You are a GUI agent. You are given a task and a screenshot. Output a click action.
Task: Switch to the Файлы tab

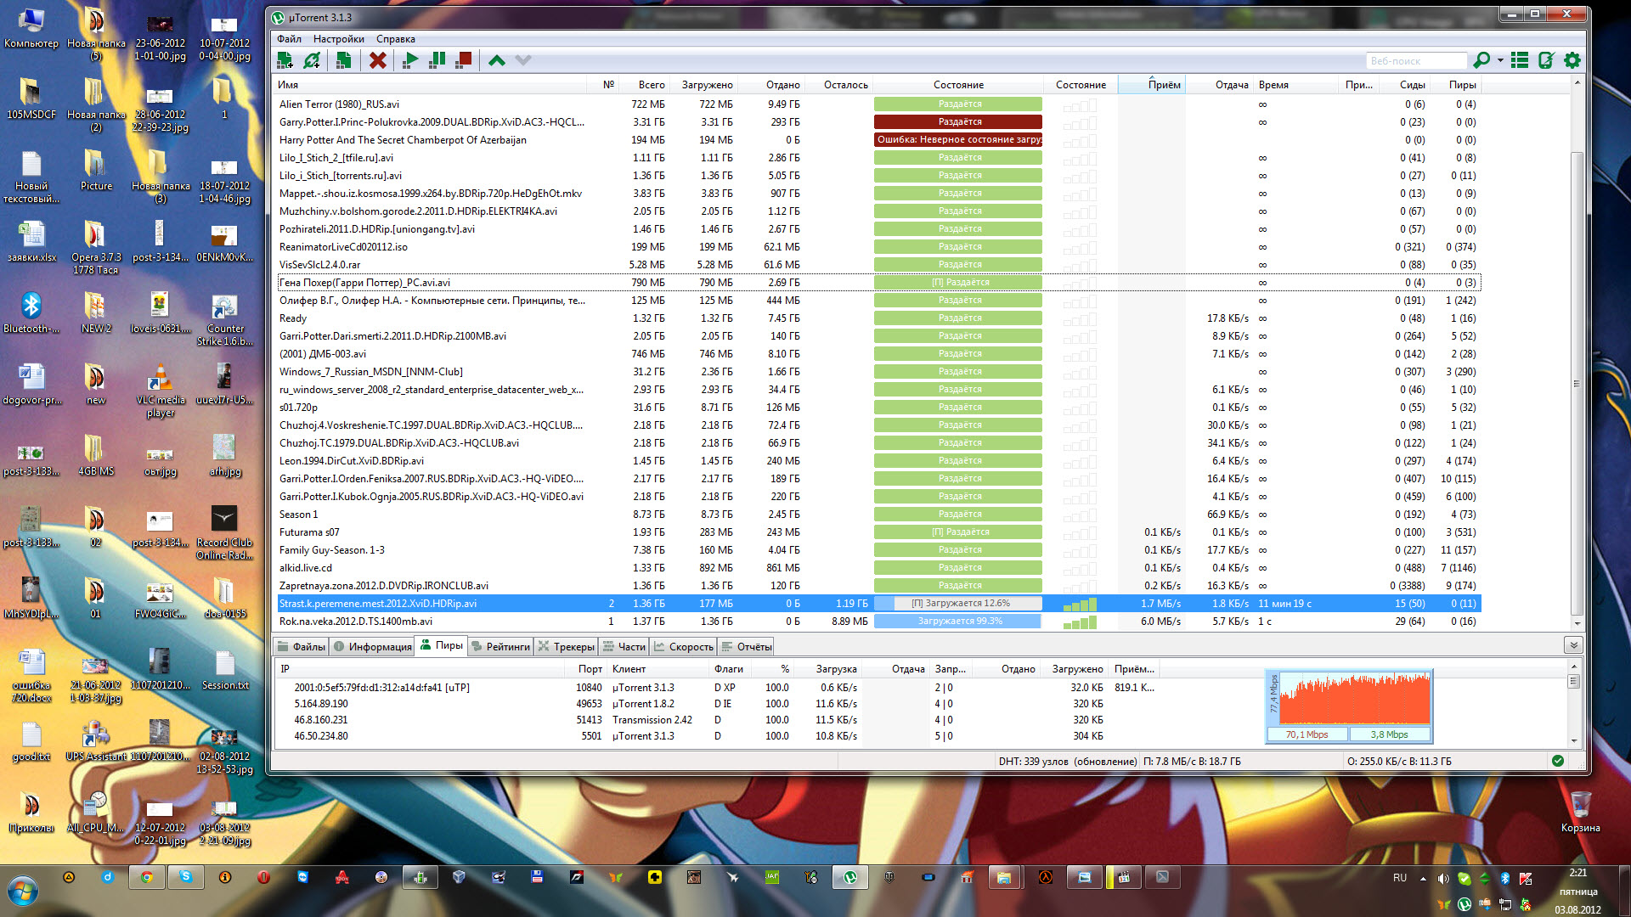pyautogui.click(x=302, y=646)
